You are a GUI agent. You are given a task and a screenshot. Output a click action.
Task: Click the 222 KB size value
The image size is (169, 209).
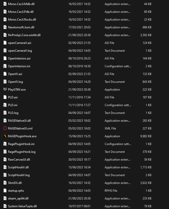pyautogui.click(x=147, y=90)
